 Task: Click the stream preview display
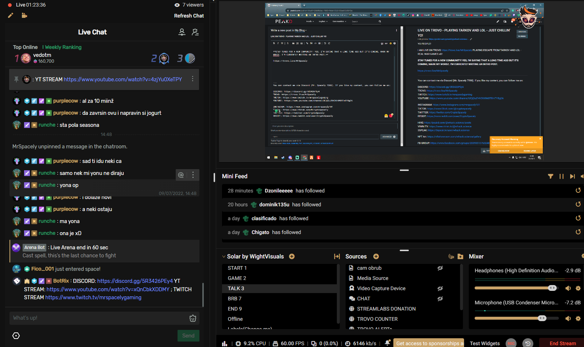click(404, 82)
